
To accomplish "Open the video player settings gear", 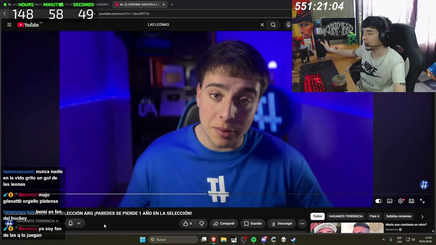I will pyautogui.click(x=401, y=201).
